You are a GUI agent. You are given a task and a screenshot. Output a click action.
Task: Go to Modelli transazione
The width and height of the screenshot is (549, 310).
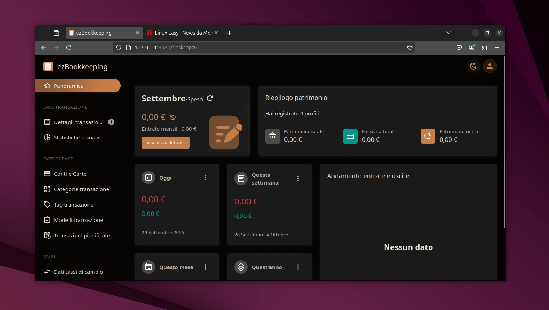(78, 220)
